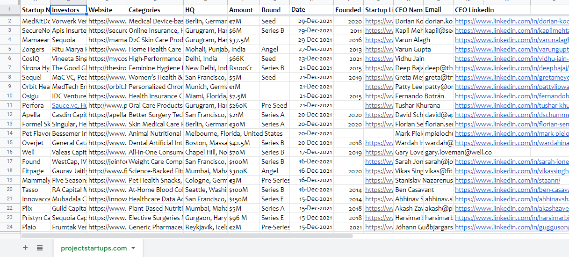Open varunalagh LinkedIn link
The height and width of the screenshot is (257, 569).
512,40
